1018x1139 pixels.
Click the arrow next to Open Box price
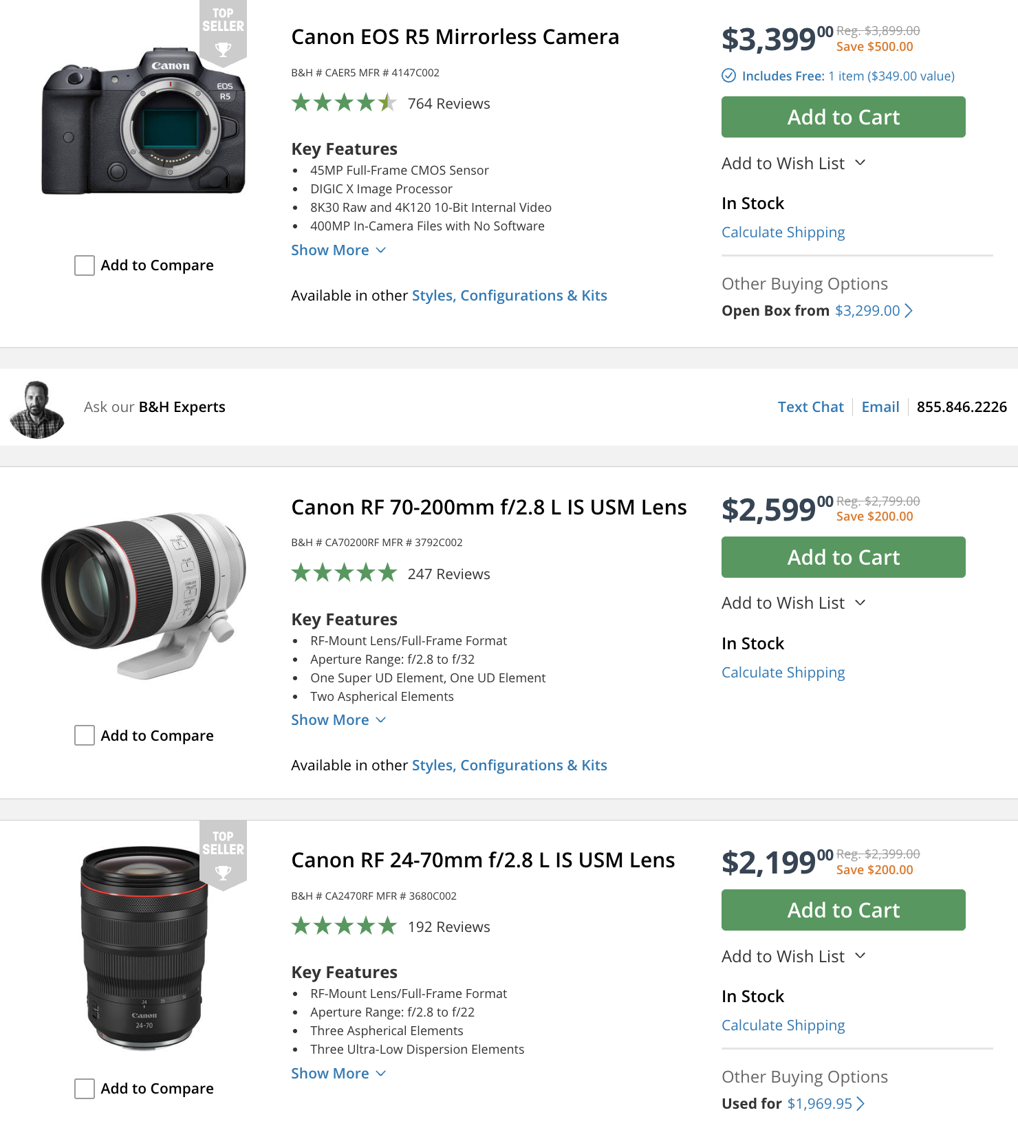point(909,311)
